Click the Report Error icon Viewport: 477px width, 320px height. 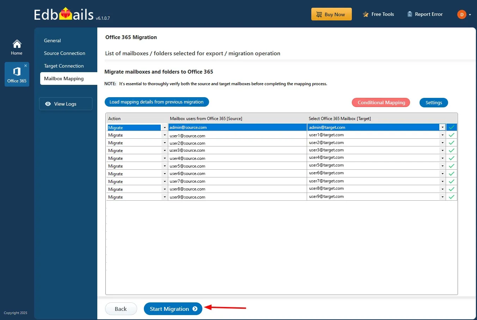point(409,14)
